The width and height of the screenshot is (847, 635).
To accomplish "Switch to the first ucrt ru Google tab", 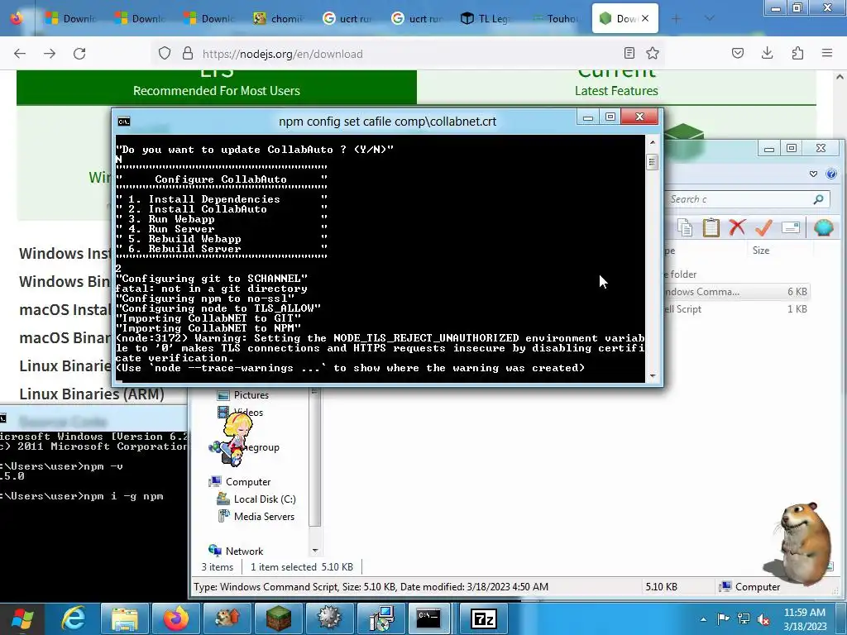I will click(348, 18).
